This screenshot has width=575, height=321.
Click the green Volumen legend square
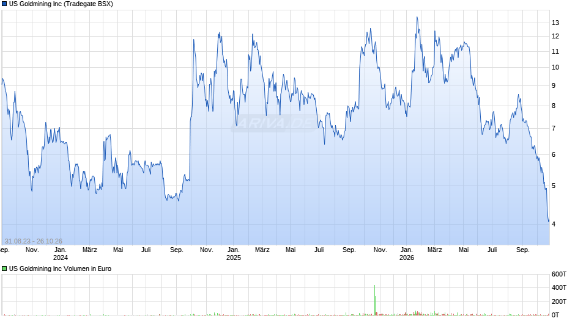(4, 269)
